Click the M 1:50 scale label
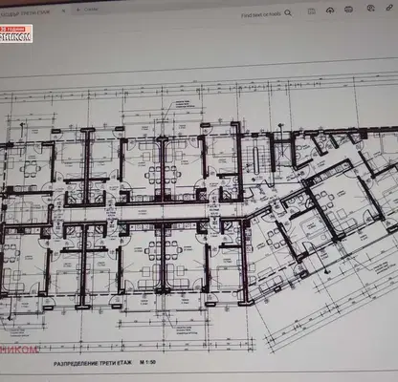Screen dimensions: 398x382 pos(147,362)
